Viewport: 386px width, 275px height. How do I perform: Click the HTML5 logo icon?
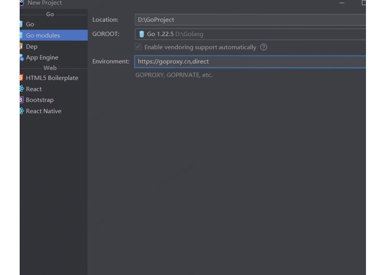tap(22, 78)
